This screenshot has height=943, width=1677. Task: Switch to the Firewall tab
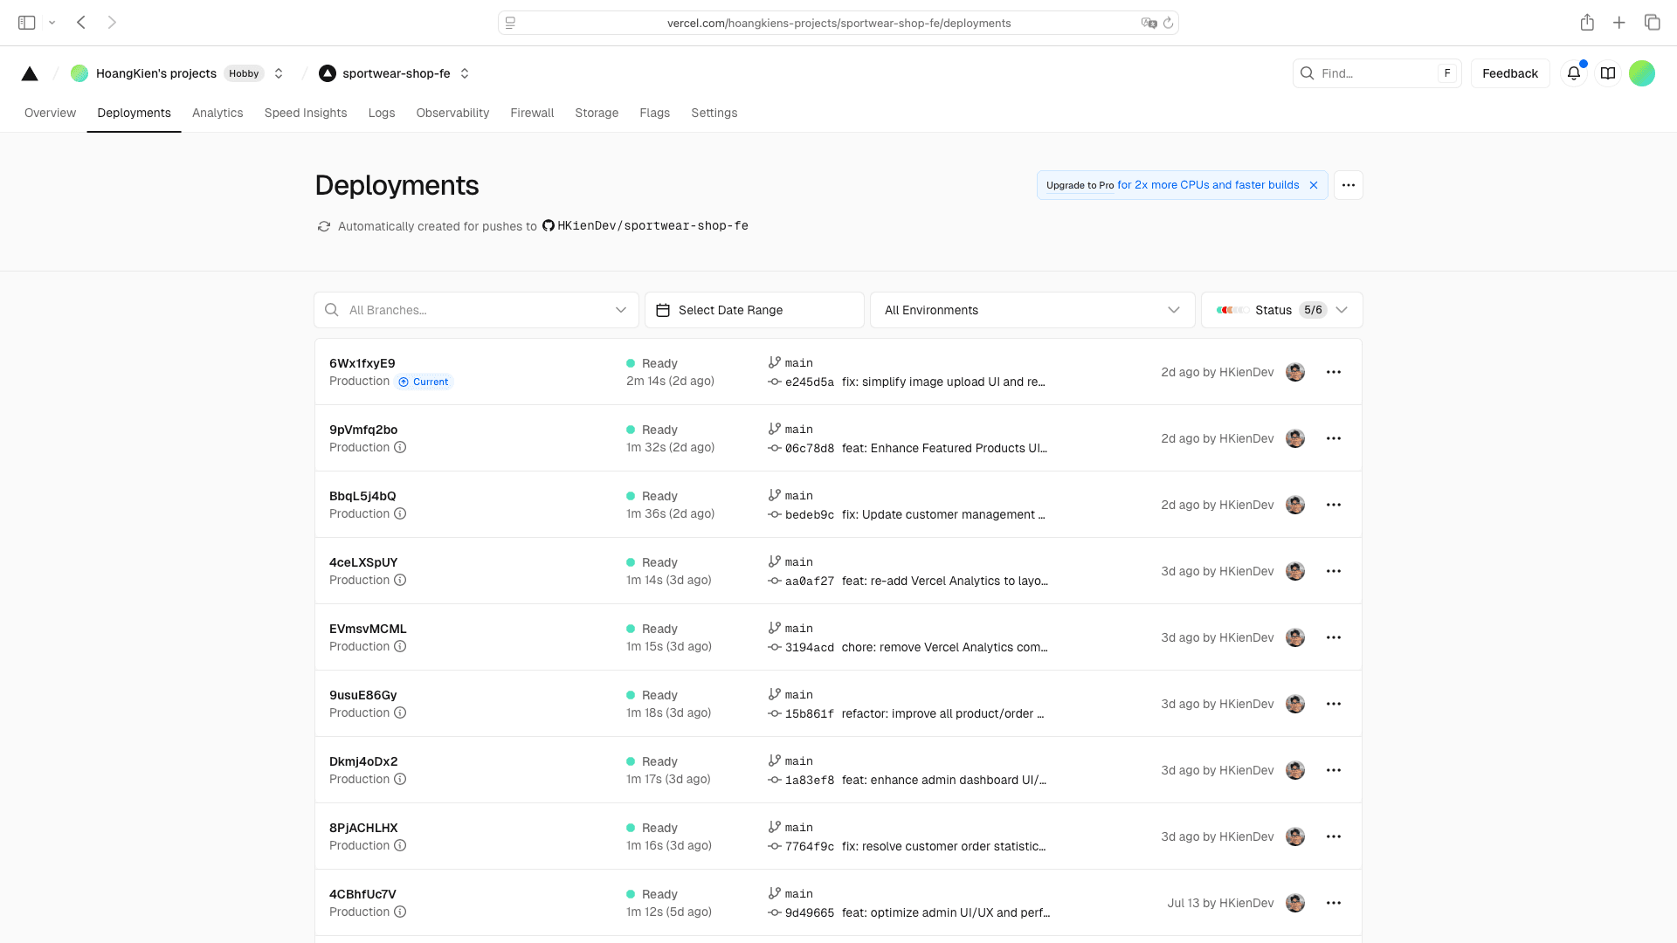tap(532, 113)
